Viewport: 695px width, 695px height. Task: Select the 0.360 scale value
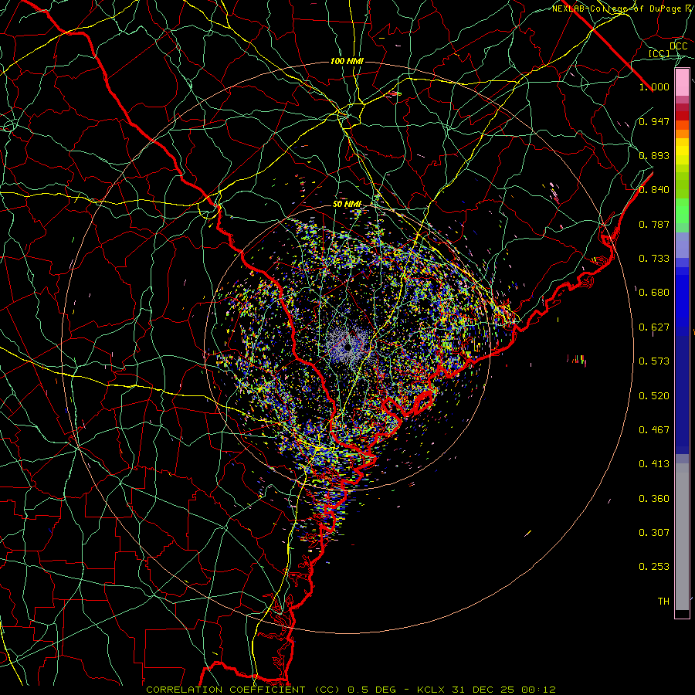[654, 499]
